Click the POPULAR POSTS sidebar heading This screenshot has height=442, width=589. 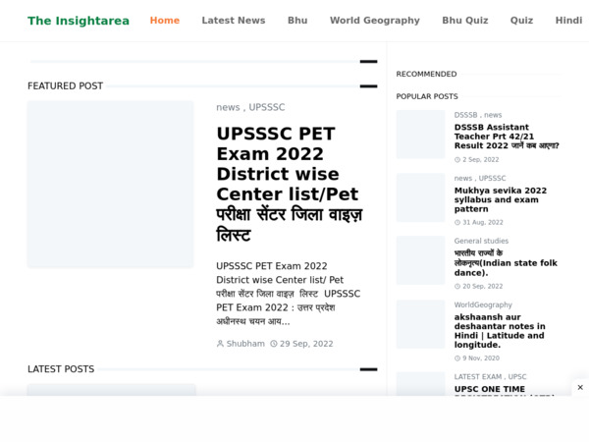click(427, 96)
